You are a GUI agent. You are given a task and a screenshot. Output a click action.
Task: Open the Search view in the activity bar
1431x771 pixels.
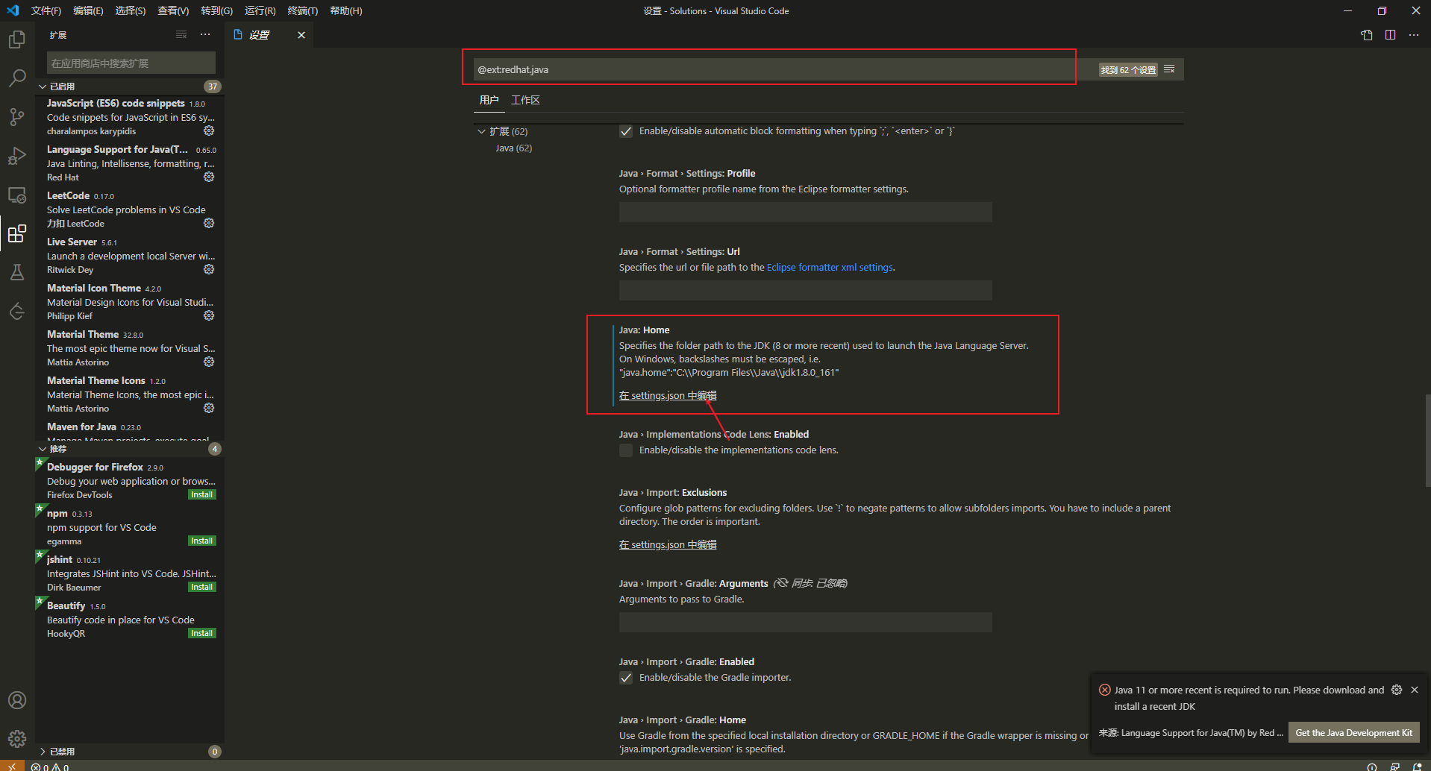click(16, 78)
